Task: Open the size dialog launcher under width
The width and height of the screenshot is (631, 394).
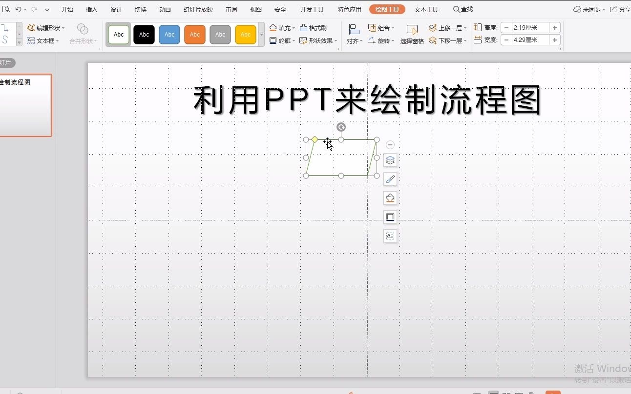Action: (x=560, y=48)
